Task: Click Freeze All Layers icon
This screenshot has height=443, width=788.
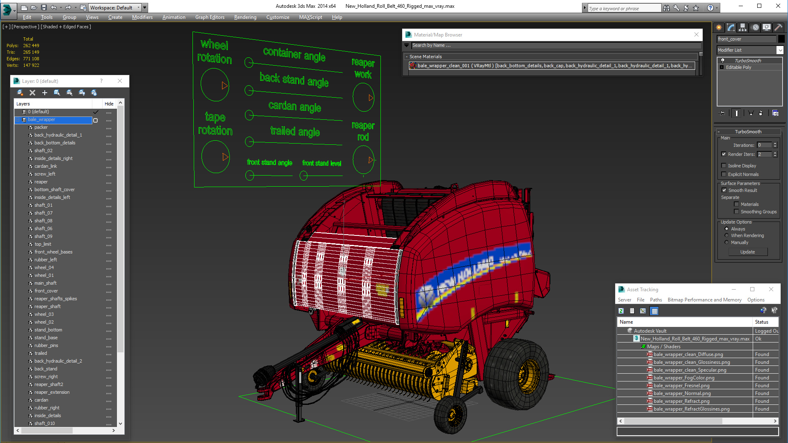Action: (94, 93)
